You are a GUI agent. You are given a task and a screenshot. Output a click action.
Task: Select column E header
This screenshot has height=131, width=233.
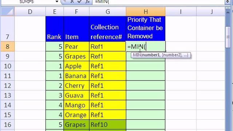click(55, 12)
